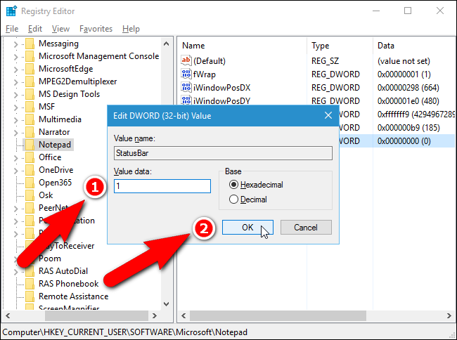The height and width of the screenshot is (340, 457).
Task: Expand the Narrator tree node
Action: pos(15,133)
